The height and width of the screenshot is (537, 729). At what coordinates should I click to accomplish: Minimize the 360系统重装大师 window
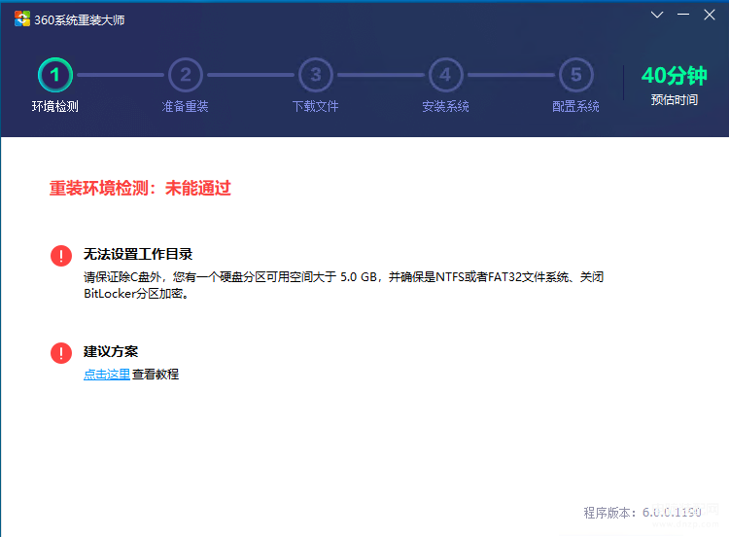(683, 15)
